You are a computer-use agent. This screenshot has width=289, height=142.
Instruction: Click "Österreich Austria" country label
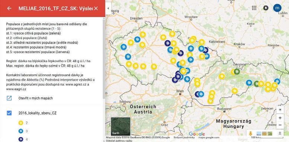[x=143, y=109]
